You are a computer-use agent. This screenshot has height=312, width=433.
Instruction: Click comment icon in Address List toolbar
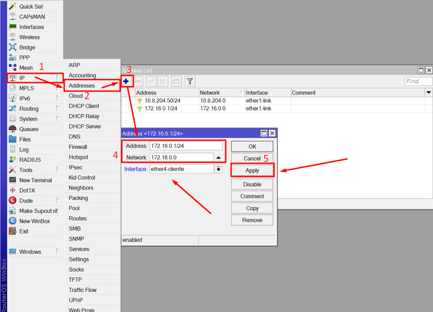coord(176,82)
